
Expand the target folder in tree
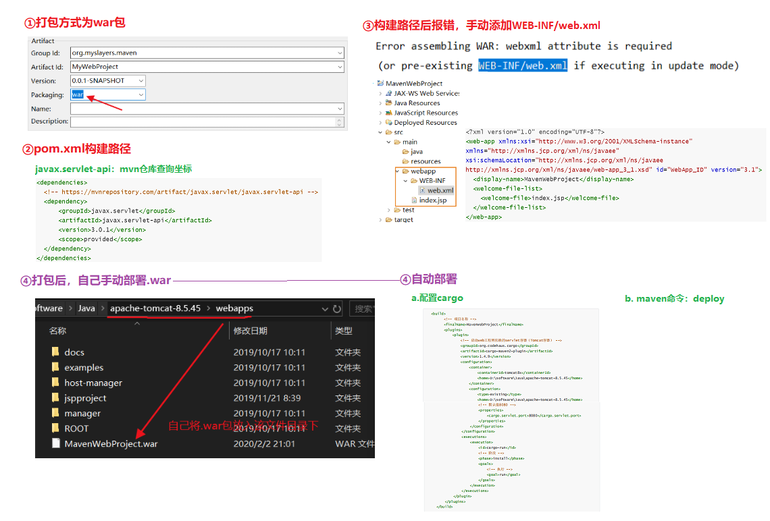(380, 220)
